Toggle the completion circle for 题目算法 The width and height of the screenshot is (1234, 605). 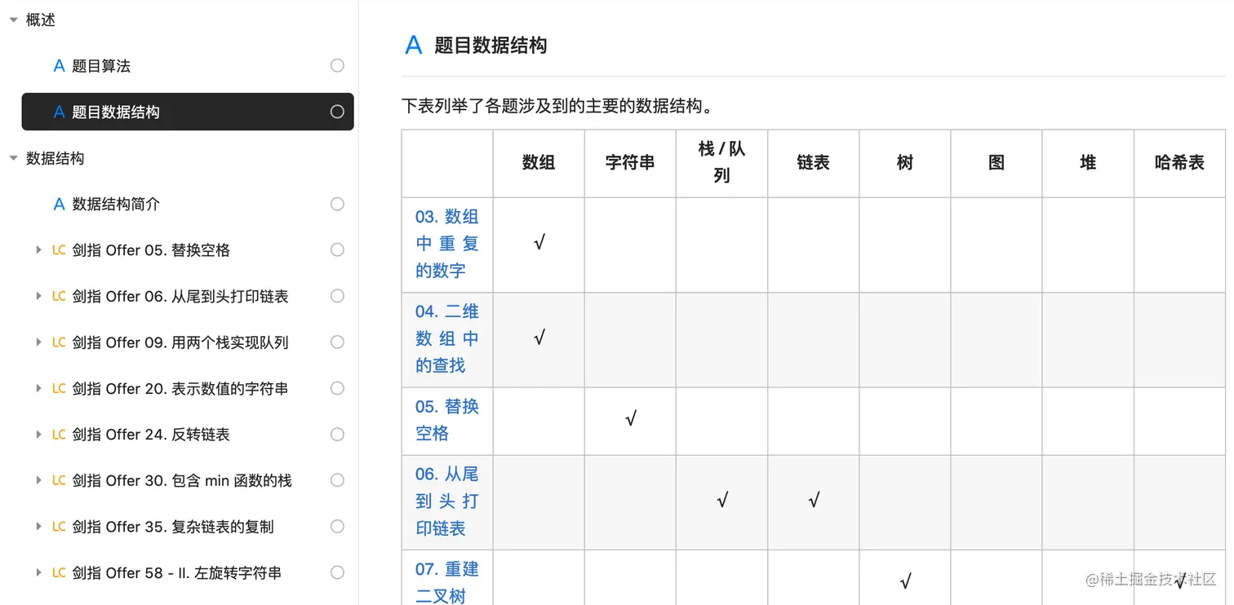(x=337, y=65)
